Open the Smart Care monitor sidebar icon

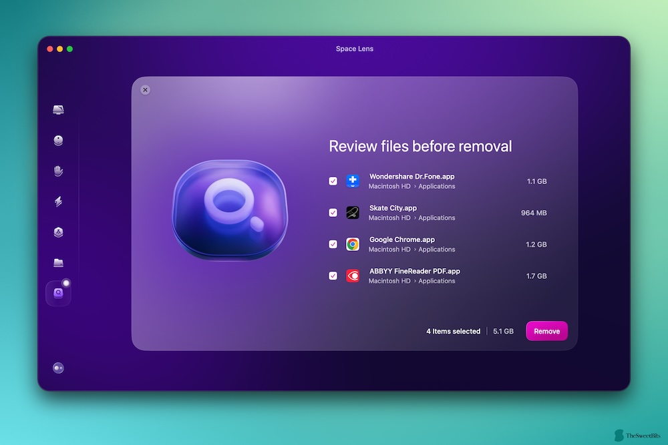click(58, 110)
